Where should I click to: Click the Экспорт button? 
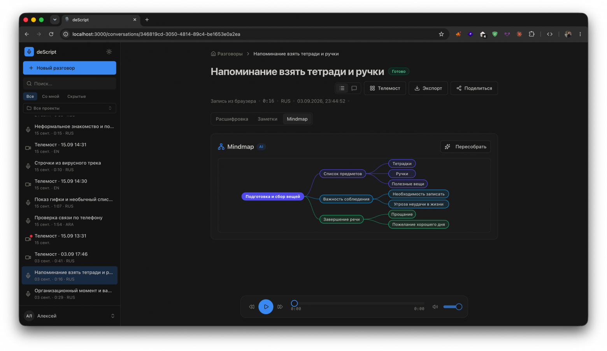click(x=428, y=88)
